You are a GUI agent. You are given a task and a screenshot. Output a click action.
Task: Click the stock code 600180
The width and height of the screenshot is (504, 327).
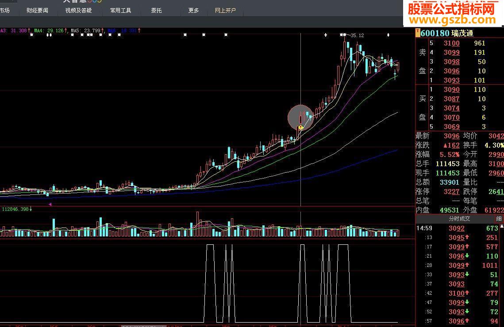coord(435,33)
